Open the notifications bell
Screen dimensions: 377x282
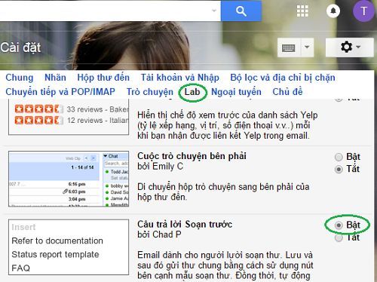[x=333, y=11]
